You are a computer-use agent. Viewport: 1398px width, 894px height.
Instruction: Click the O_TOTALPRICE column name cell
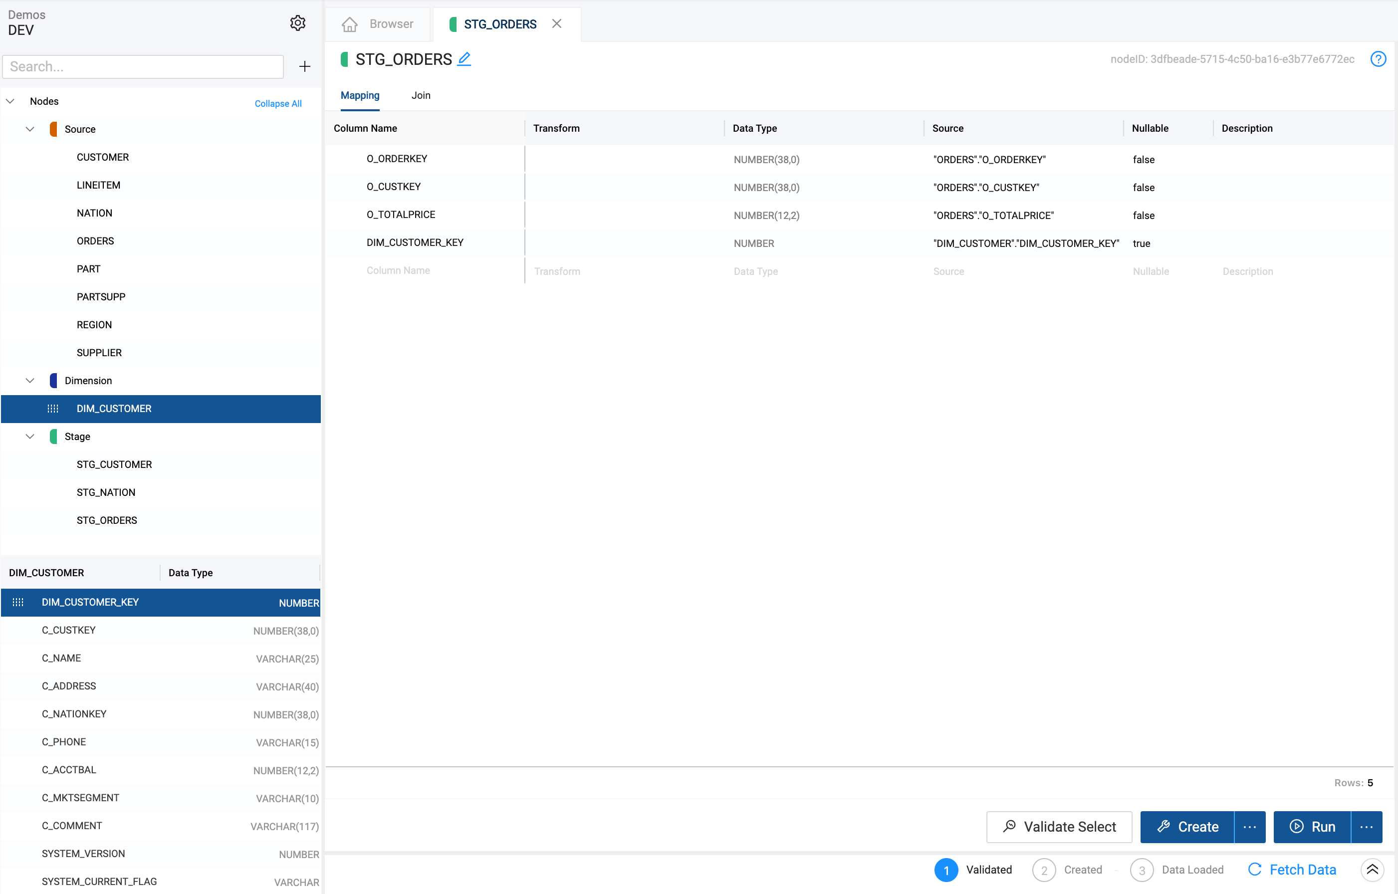click(401, 214)
